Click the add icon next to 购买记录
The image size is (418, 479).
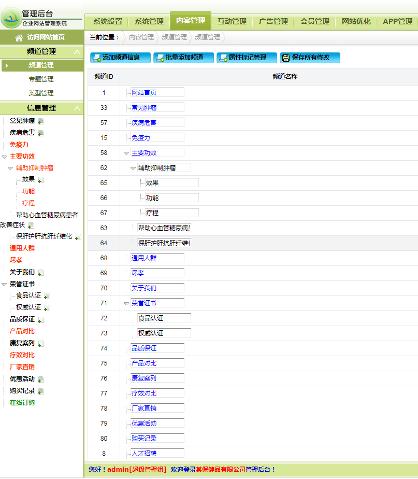pos(41,391)
